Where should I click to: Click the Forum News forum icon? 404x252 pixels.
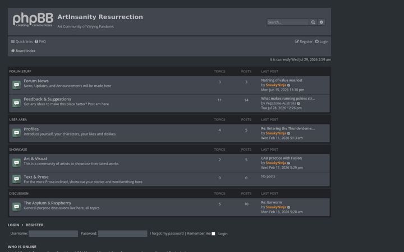coord(16,85)
